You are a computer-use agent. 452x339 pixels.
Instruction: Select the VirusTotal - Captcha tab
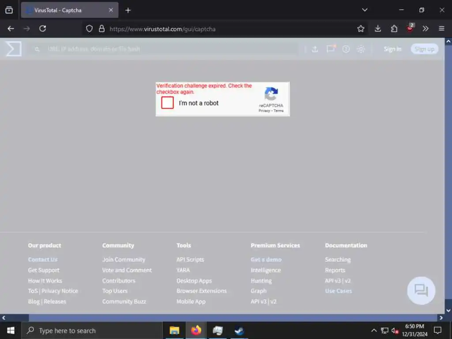pyautogui.click(x=69, y=10)
